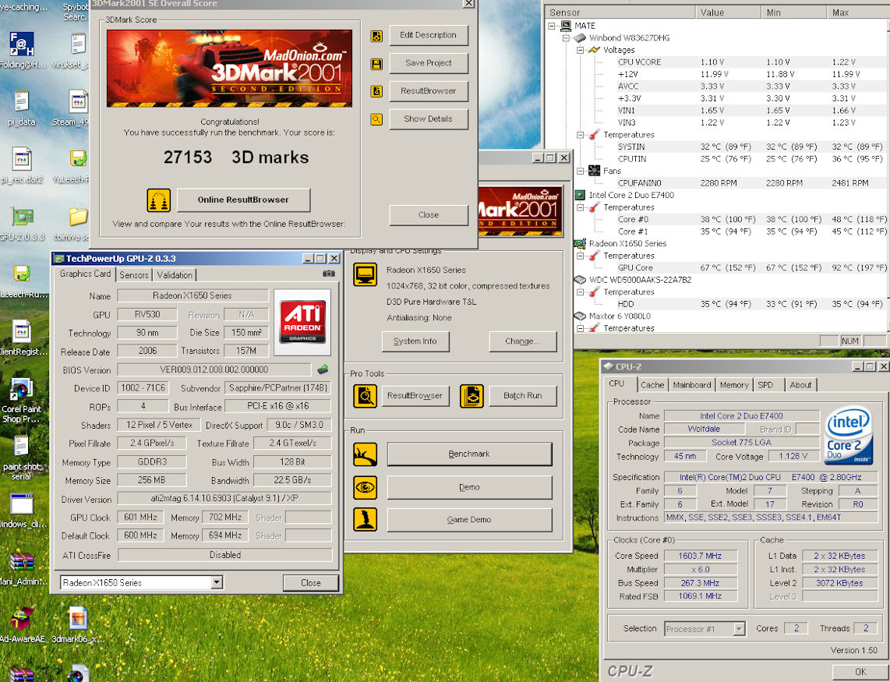Open the Radeon X1650 Series dropdown in GPU-Z
The height and width of the screenshot is (682, 890).
[216, 583]
